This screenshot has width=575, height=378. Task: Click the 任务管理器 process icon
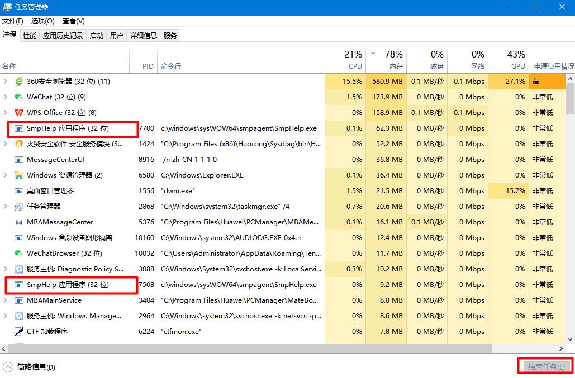pos(18,207)
